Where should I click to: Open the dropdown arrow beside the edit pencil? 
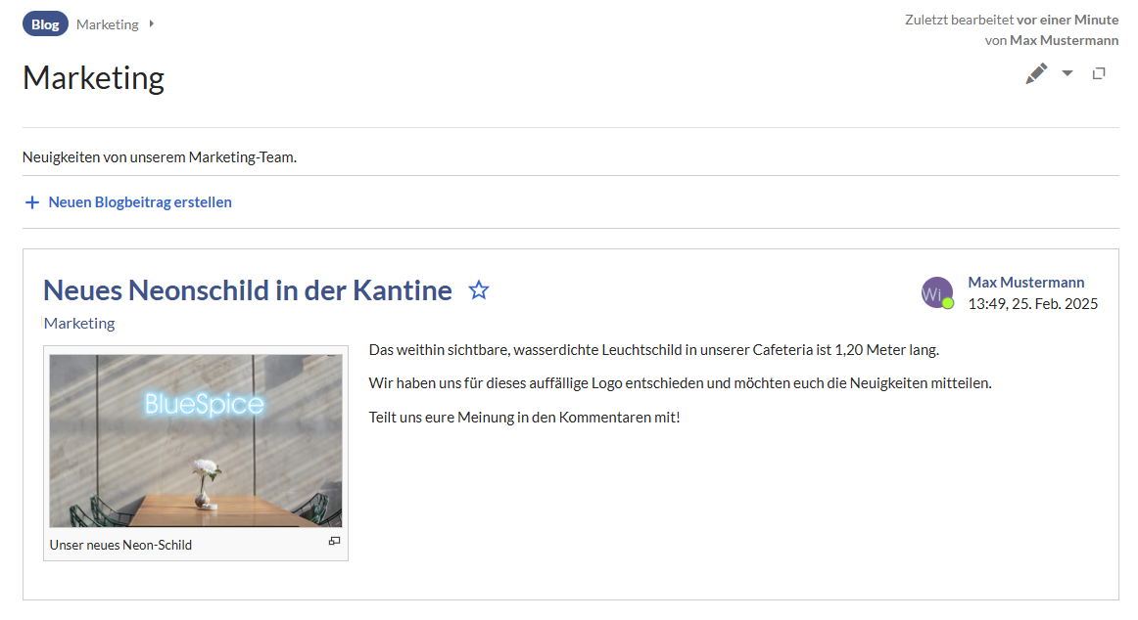1067,73
